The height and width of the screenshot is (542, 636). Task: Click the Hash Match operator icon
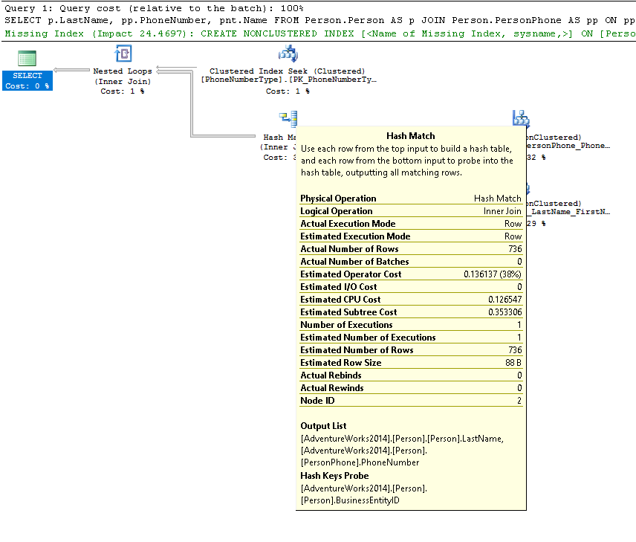pos(288,118)
